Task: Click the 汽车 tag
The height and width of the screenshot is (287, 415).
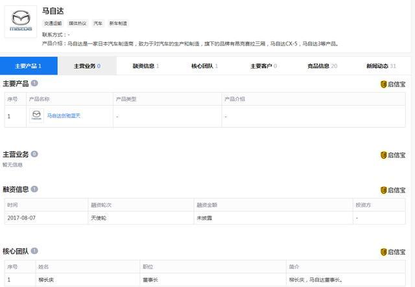Action: click(98, 23)
